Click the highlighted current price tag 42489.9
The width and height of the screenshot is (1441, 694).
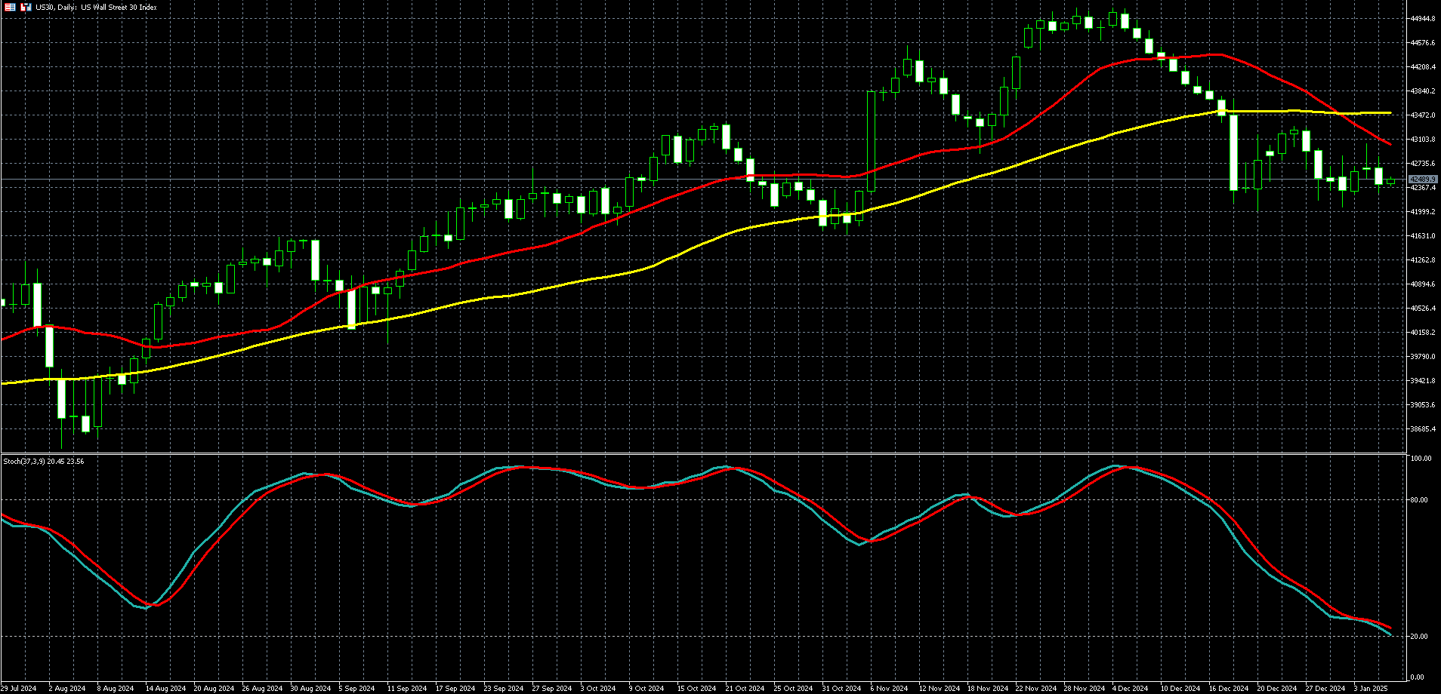pos(1422,180)
